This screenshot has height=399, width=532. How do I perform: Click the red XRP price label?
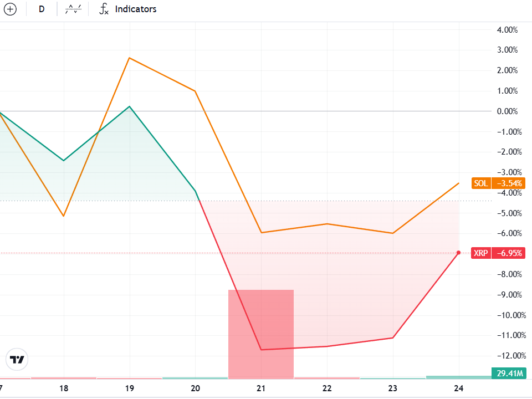point(498,253)
